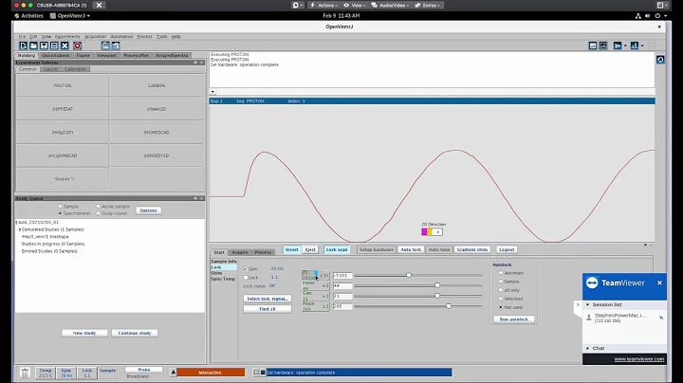The image size is (683, 383).
Task: Open the Z0 Direction dropdown
Action: point(437,232)
